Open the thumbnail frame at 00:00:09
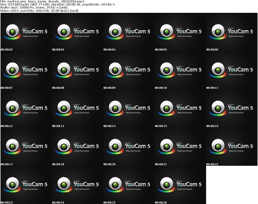258x204 pixels. tap(129, 70)
